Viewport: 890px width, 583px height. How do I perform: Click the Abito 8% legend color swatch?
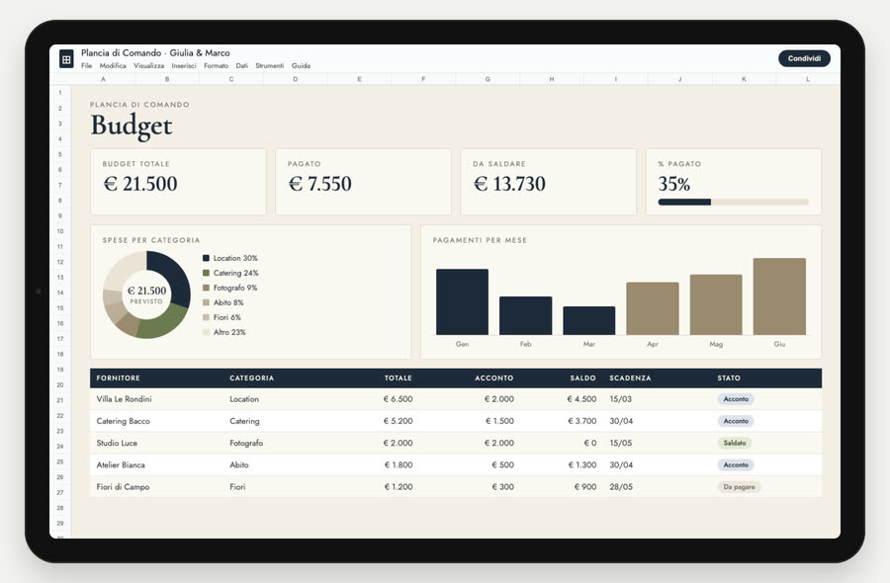pyautogui.click(x=206, y=302)
